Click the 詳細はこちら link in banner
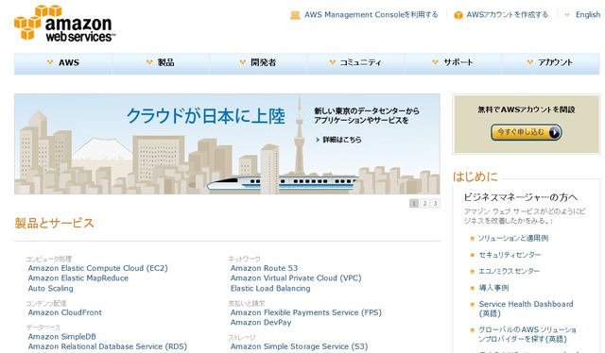Screen dimensions: 605x353 click(x=342, y=140)
